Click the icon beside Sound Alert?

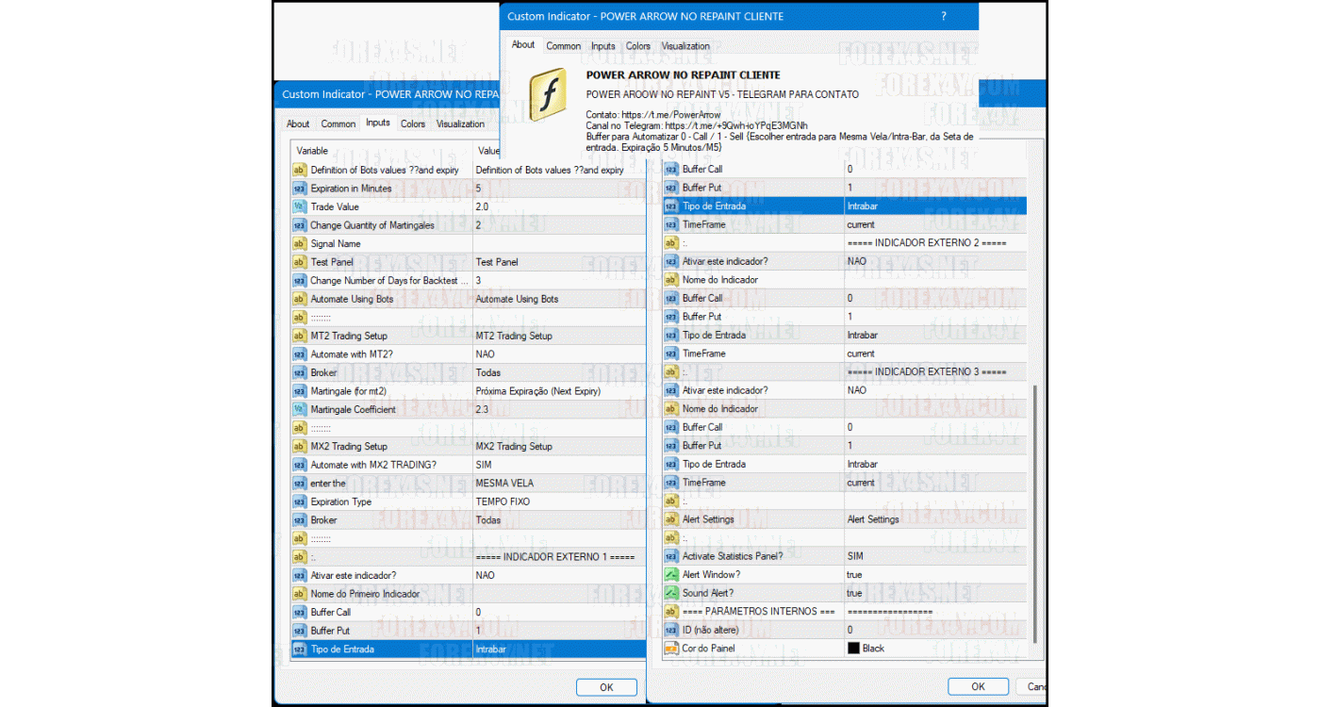(x=671, y=593)
